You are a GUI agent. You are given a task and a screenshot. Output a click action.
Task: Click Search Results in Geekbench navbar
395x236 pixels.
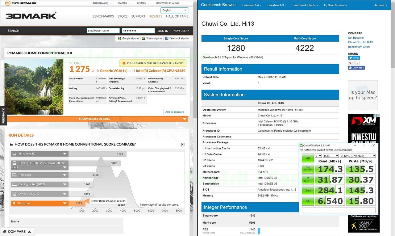point(335,5)
